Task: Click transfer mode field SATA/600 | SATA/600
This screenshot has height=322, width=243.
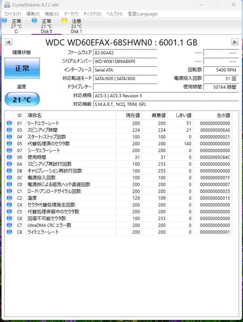Action: click(x=125, y=78)
